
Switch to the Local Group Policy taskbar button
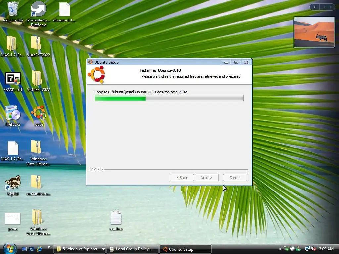132,249
